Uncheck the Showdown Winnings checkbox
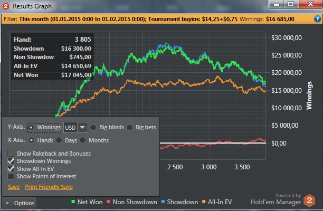 [11, 161]
